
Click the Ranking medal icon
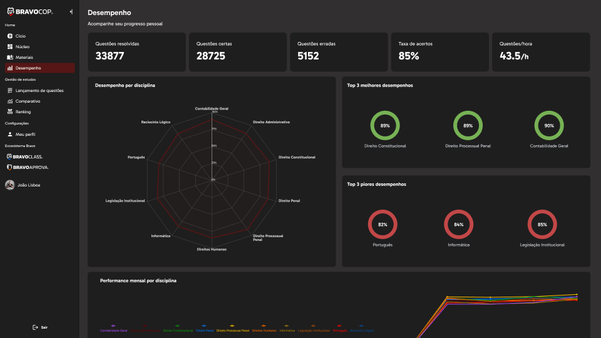click(10, 112)
